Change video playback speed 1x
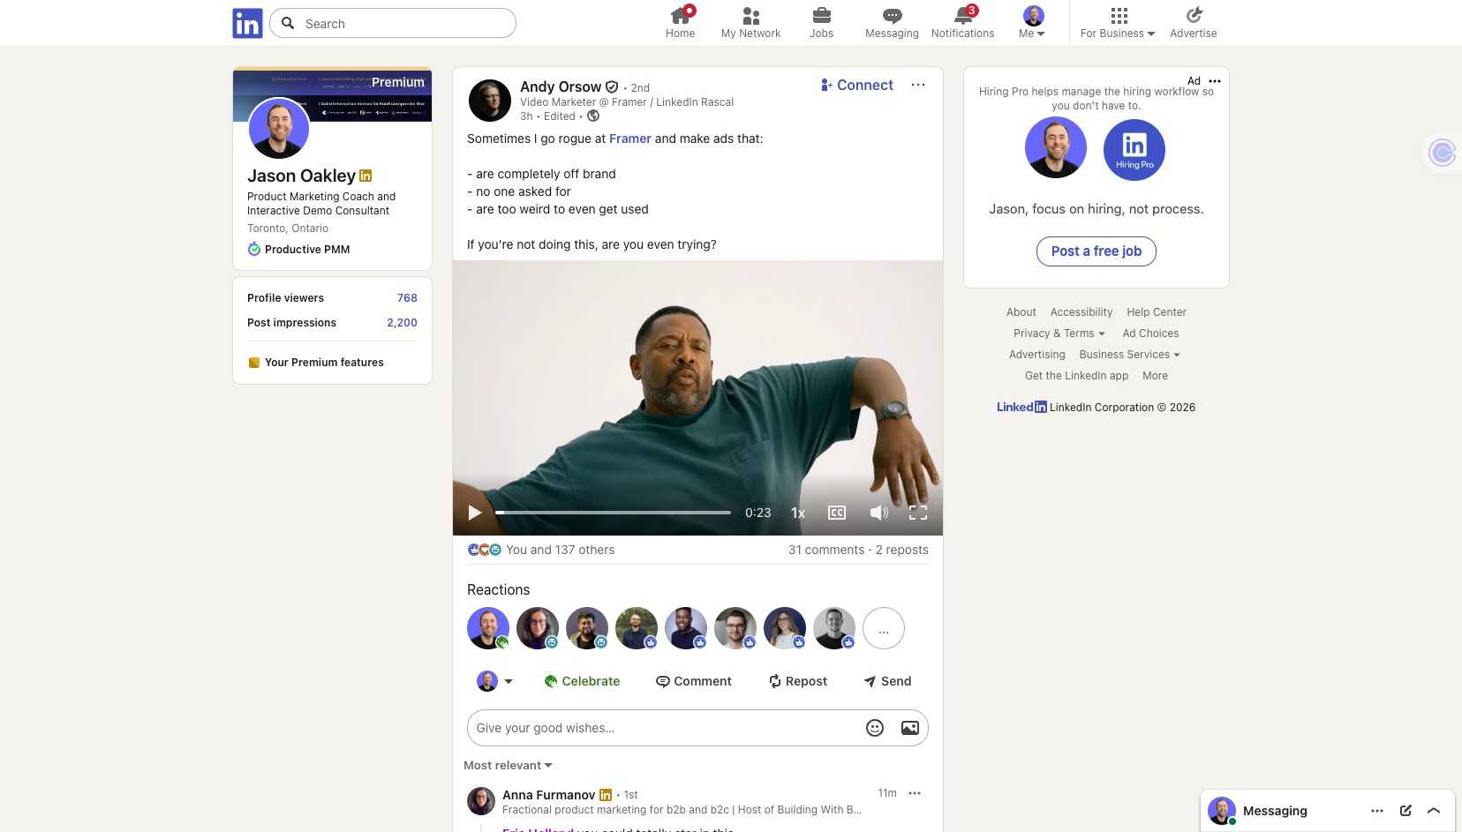Screen dimensions: 1462x832 (x=798, y=513)
